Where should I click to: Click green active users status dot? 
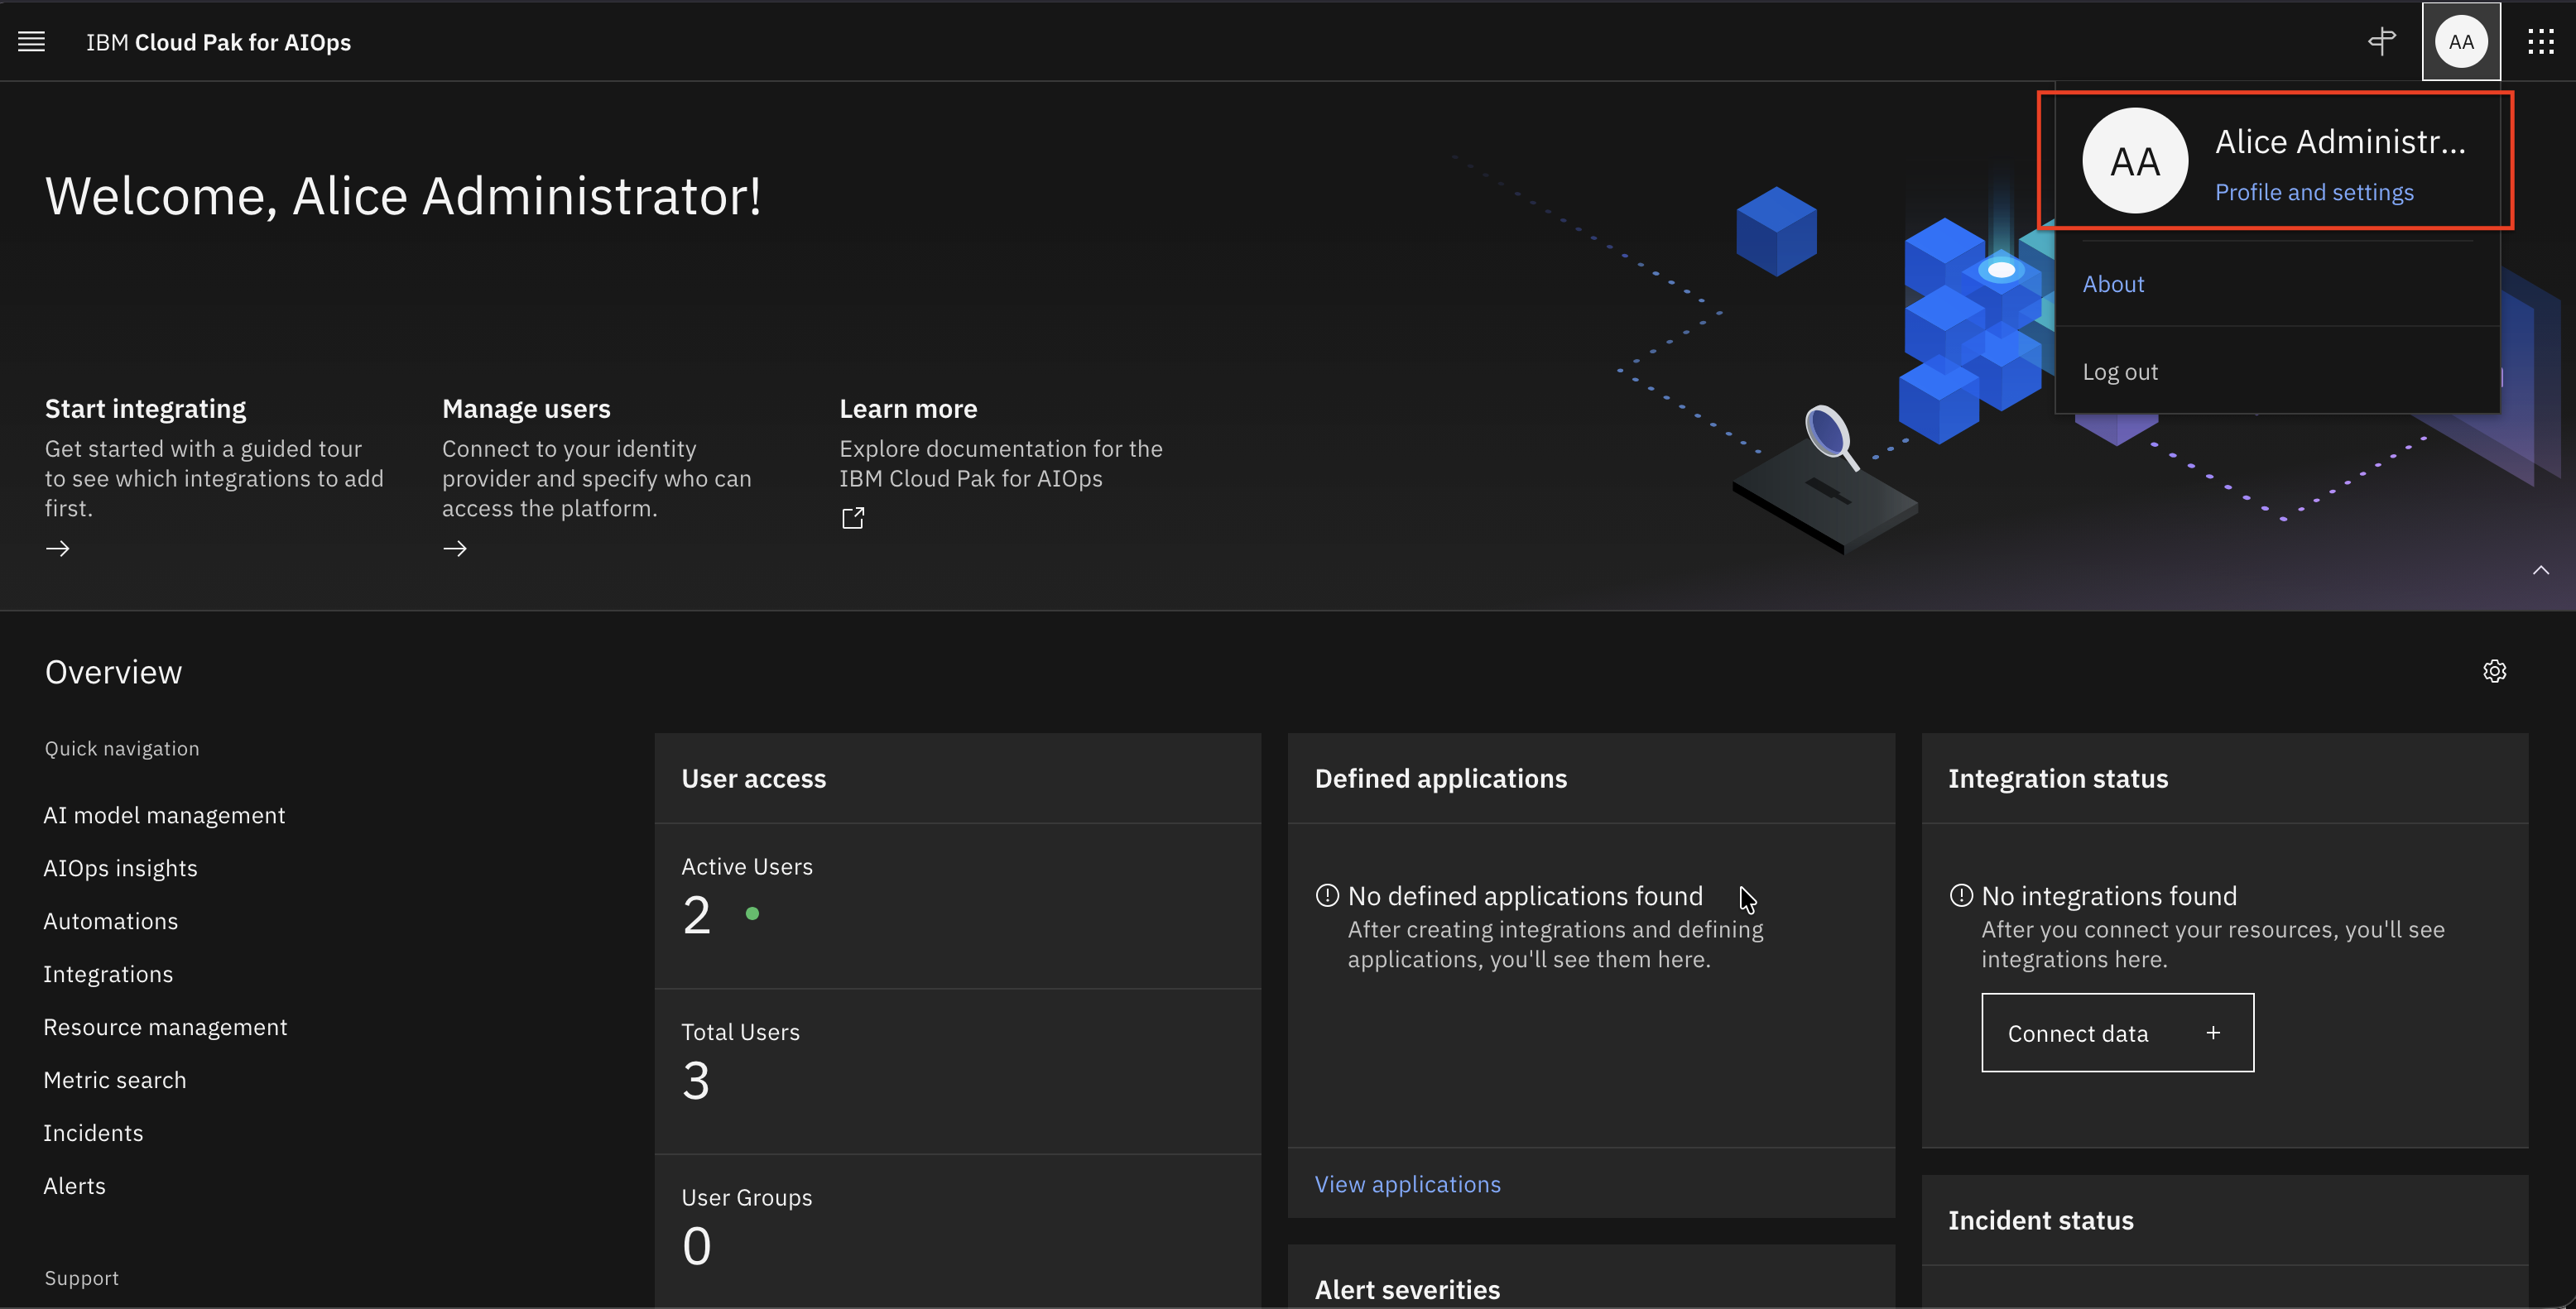tap(752, 913)
